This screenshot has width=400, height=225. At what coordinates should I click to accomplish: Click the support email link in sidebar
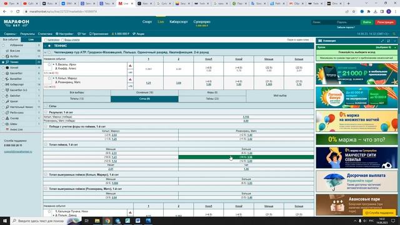(18, 152)
